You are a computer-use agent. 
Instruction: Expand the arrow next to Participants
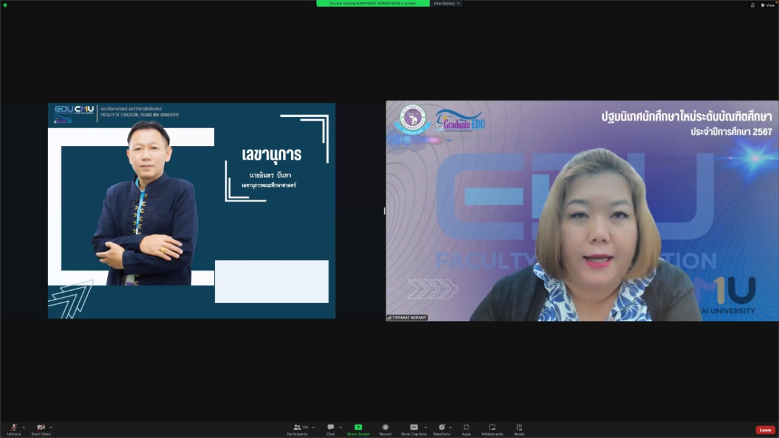point(314,427)
